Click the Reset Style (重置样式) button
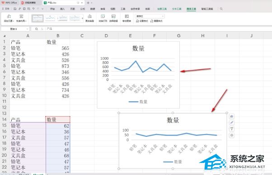The width and height of the screenshot is (272, 175). point(156,21)
